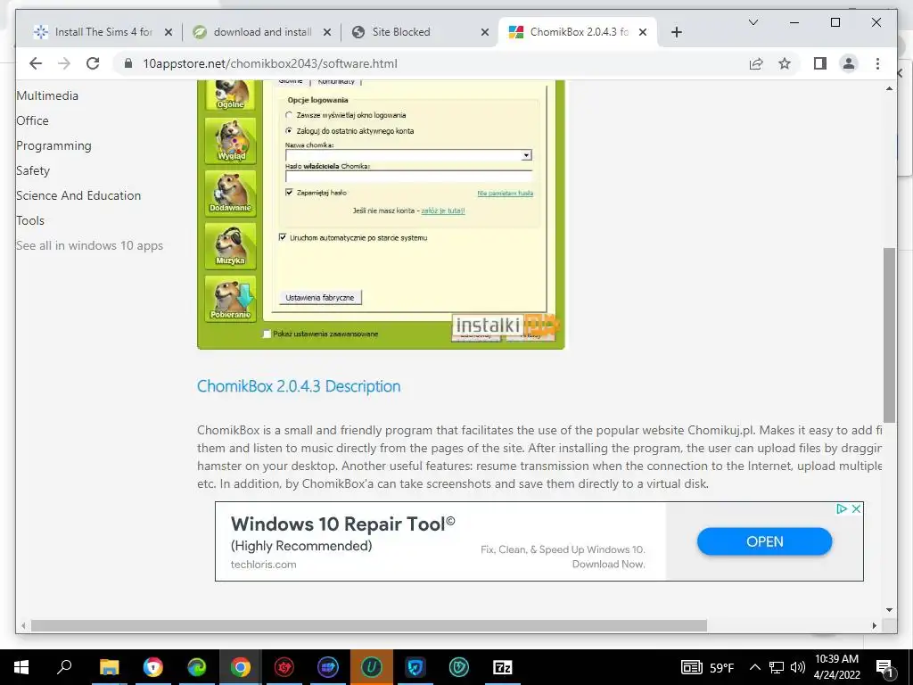Open the Tools category
913x685 pixels.
tap(30, 221)
